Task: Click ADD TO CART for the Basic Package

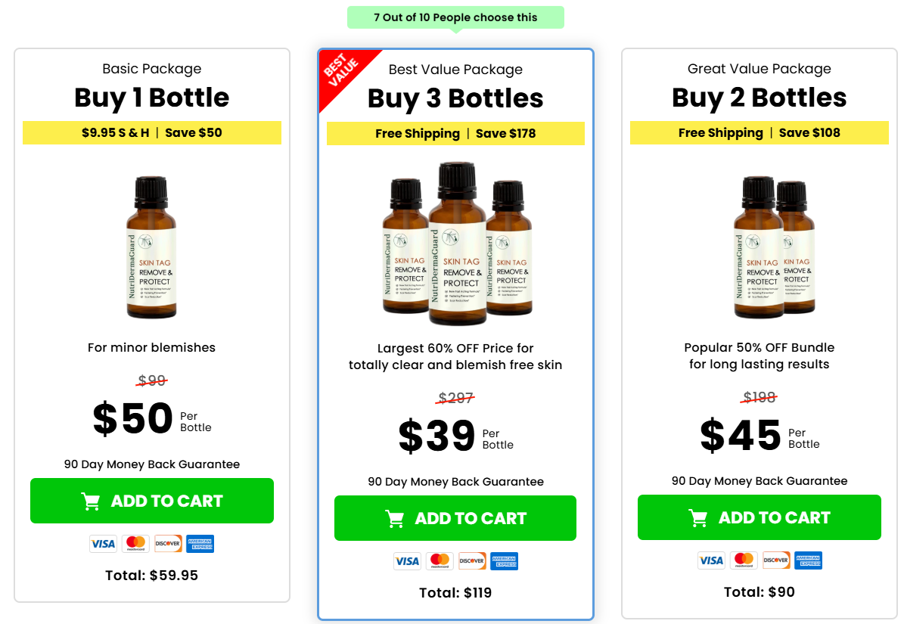Action: point(151,501)
